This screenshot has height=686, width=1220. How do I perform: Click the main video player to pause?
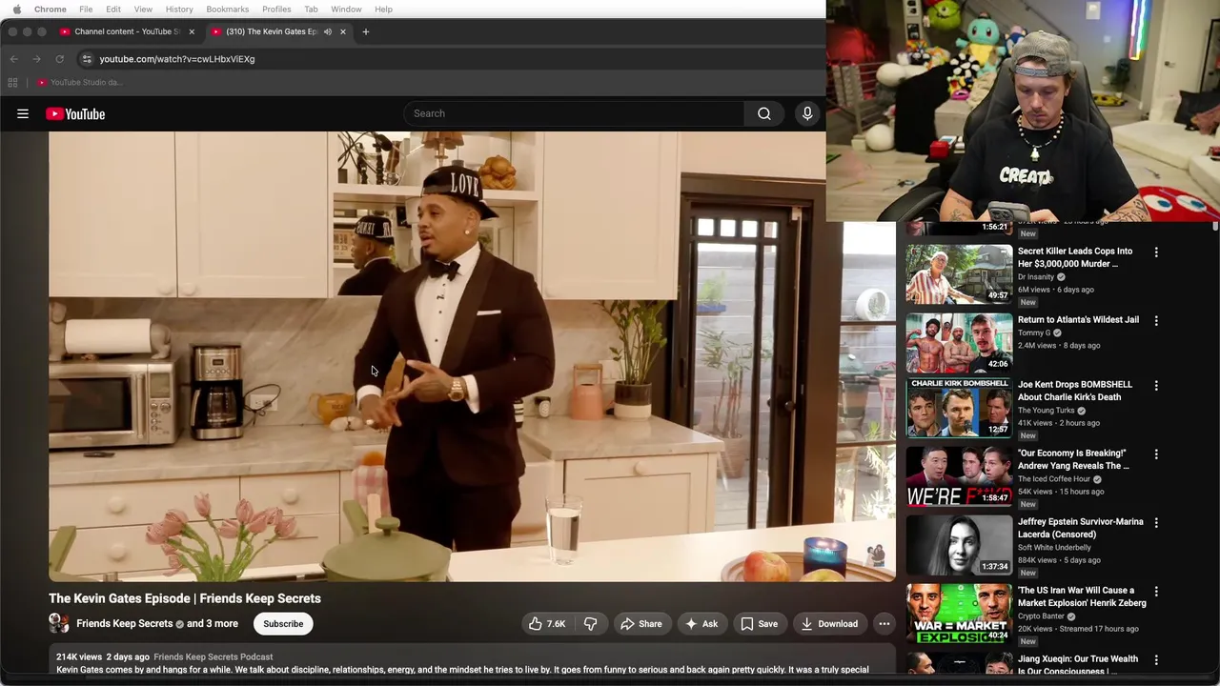[472, 356]
